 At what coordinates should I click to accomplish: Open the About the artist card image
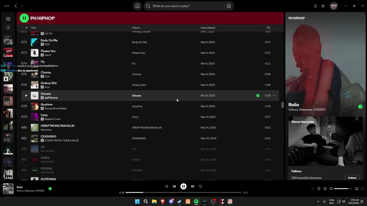(325, 141)
